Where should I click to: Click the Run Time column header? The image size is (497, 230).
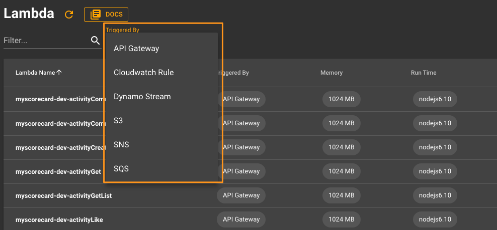pos(424,73)
